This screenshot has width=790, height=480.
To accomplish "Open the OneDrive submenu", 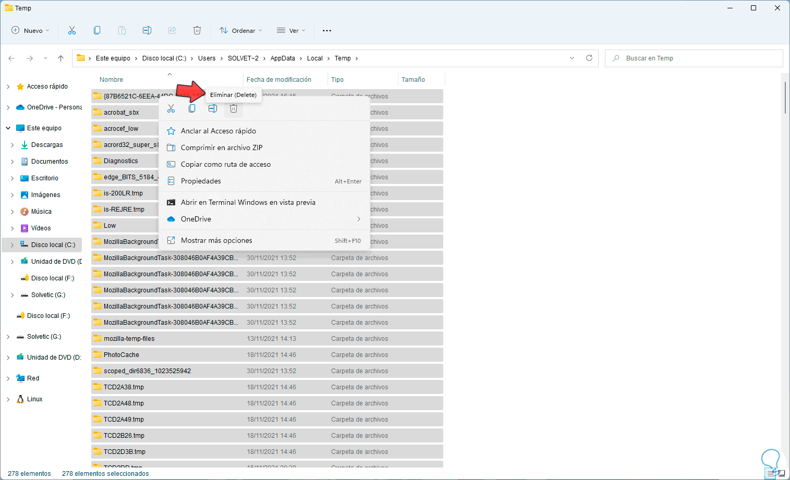I will (x=264, y=219).
